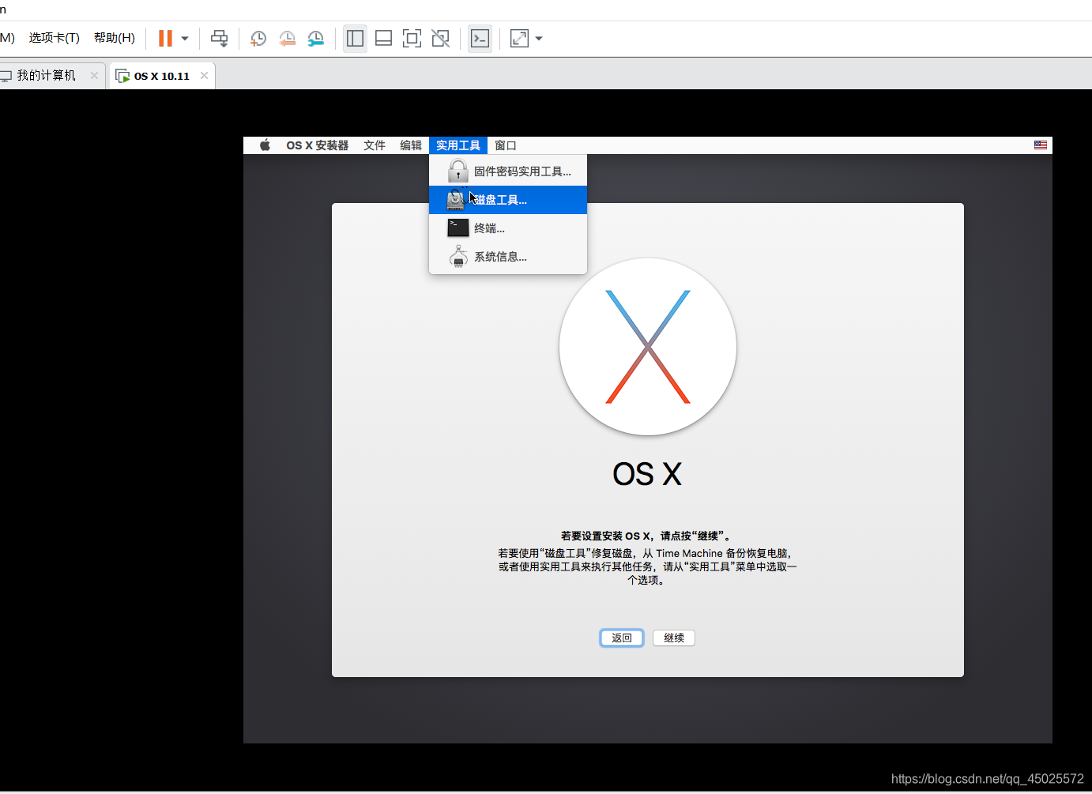The image size is (1092, 794).
Task: Click the Unity mode toolbar icon
Action: (440, 38)
